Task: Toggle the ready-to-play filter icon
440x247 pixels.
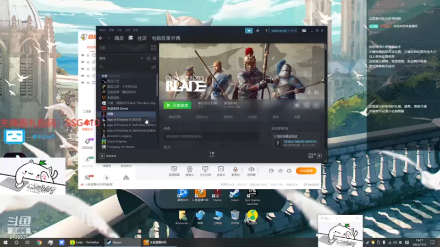Action: coord(155,58)
